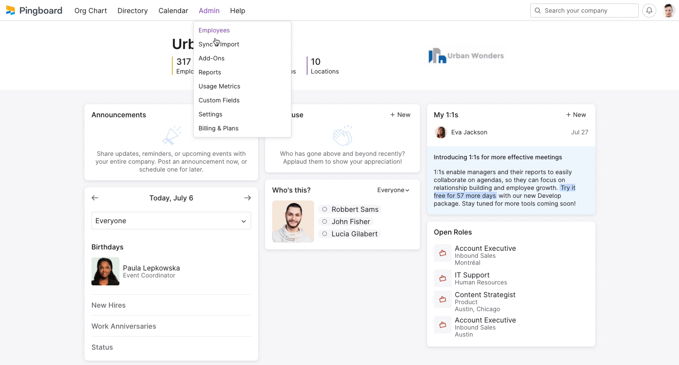Open Paula Lepkowska's birthday photo
Viewport: 679px width, 365px height.
[105, 271]
